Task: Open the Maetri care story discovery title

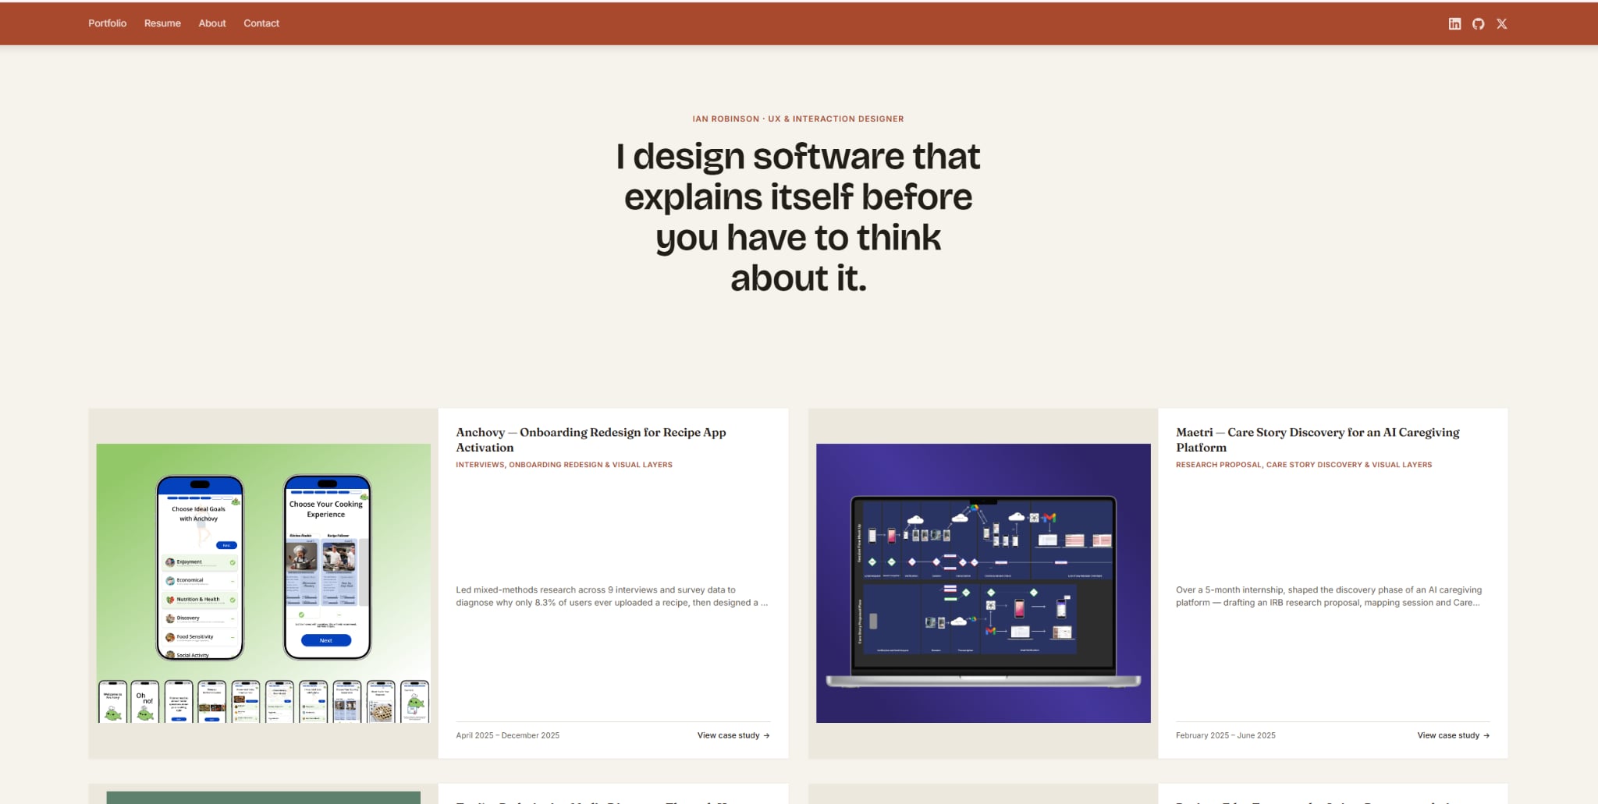Action: coord(1318,440)
